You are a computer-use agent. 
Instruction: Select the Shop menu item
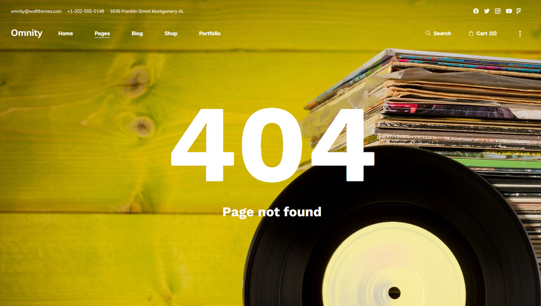pyautogui.click(x=171, y=33)
